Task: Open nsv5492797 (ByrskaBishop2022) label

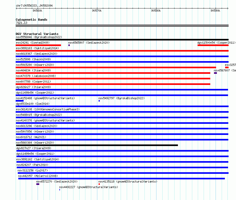Action: [121, 98]
